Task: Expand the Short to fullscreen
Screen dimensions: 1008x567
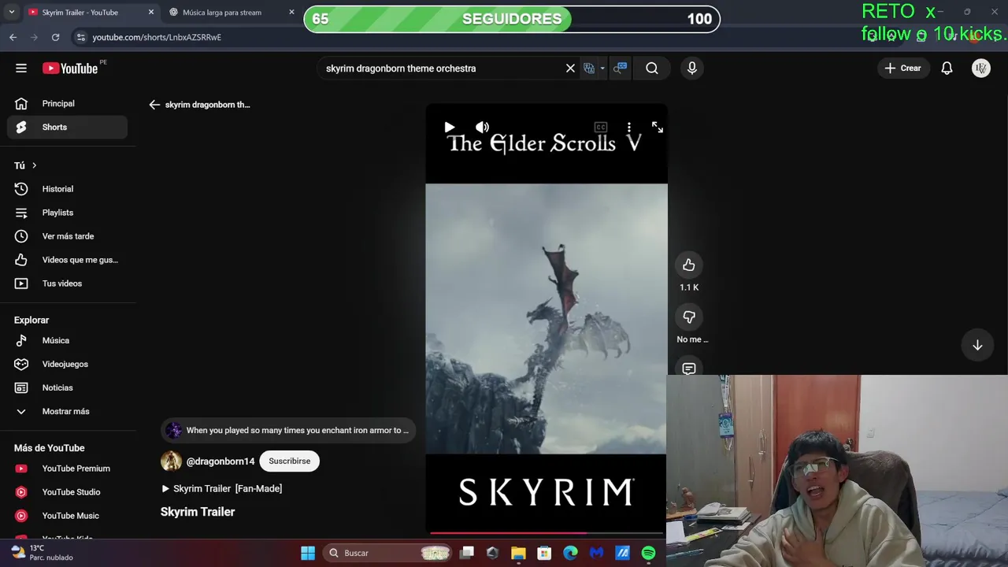Action: click(657, 128)
